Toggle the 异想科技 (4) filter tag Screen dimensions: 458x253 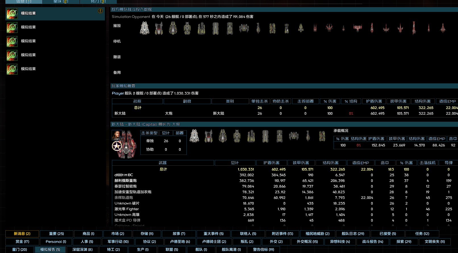340,242
